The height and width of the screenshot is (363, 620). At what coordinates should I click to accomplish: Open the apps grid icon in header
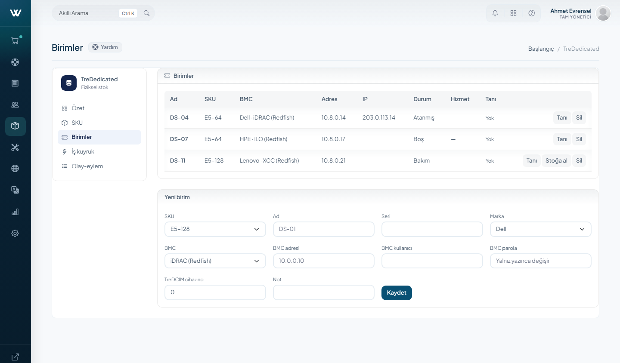(513, 13)
